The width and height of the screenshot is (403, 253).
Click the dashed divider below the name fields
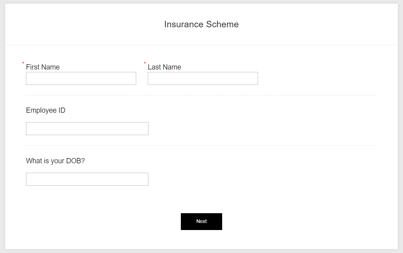coord(201,95)
